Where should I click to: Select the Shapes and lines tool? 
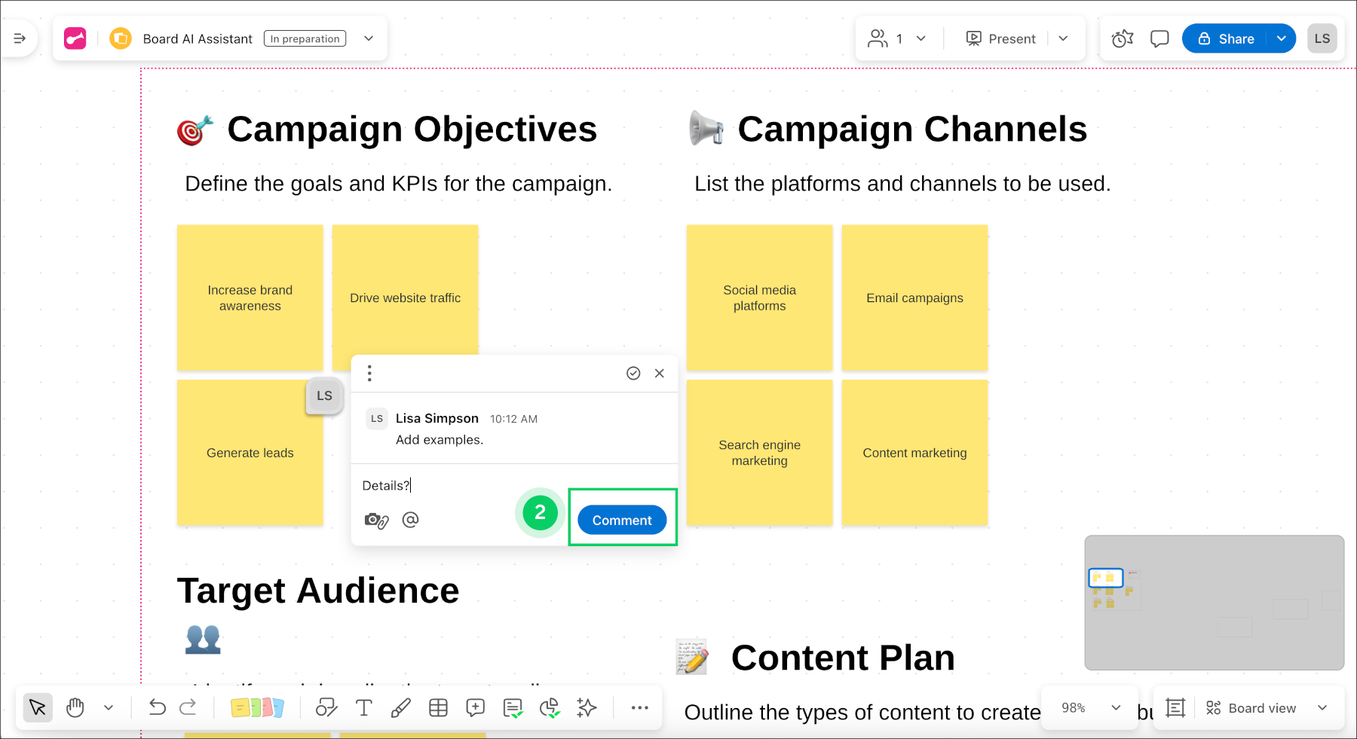(326, 708)
